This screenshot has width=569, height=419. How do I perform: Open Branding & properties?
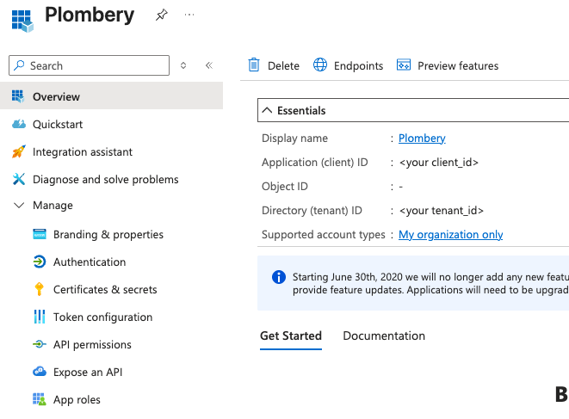(x=108, y=234)
